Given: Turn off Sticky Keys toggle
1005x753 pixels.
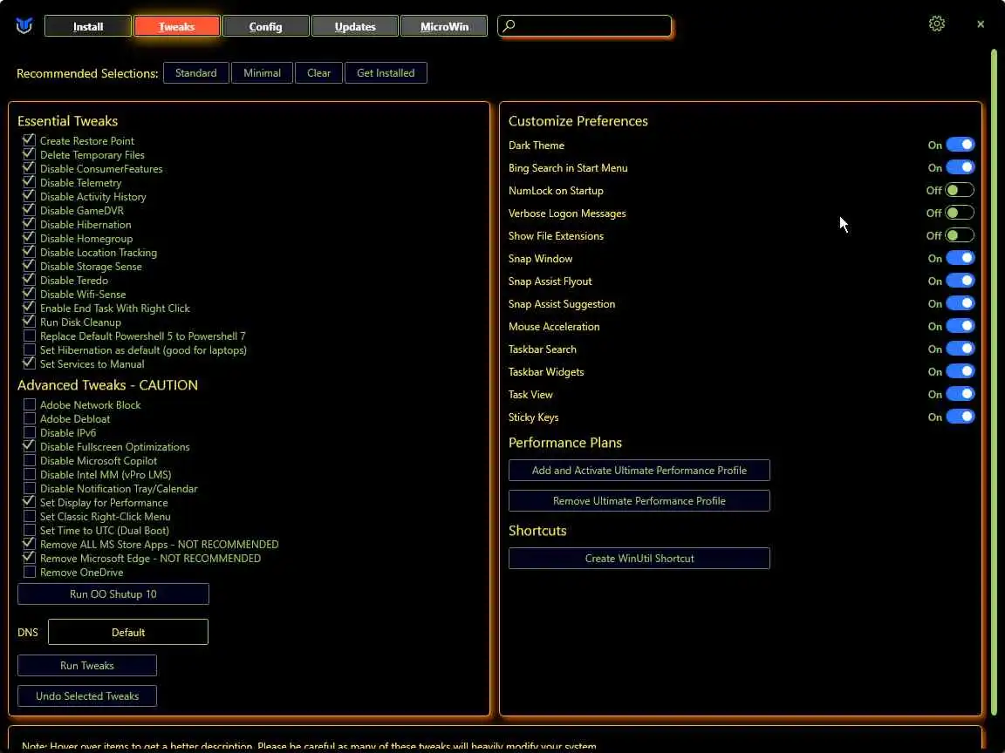Looking at the screenshot, I should point(961,417).
